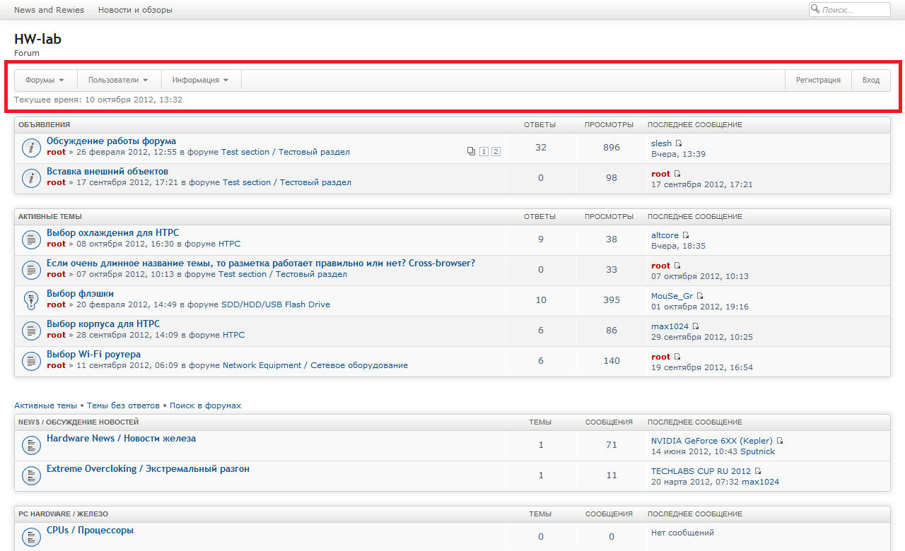Expand the Форумы dropdown menu
This screenshot has width=905, height=551.
(x=45, y=81)
